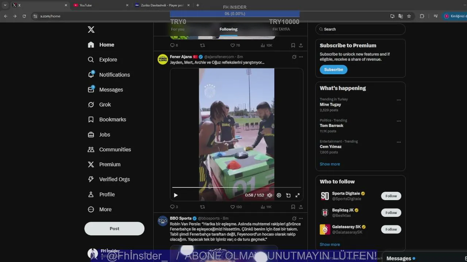Screen dimensions: 467x262
Task: Reply to the top post with 6 replies
Action: click(174, 45)
